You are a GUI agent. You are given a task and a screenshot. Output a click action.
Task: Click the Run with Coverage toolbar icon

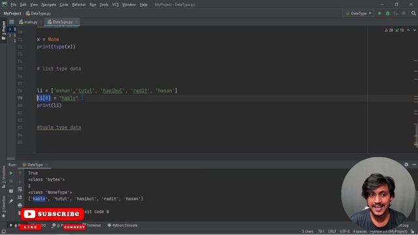(396, 13)
